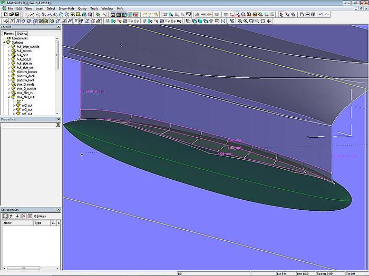Click the Rotate view circular arrow icon
369x276 pixels.
[263, 21]
